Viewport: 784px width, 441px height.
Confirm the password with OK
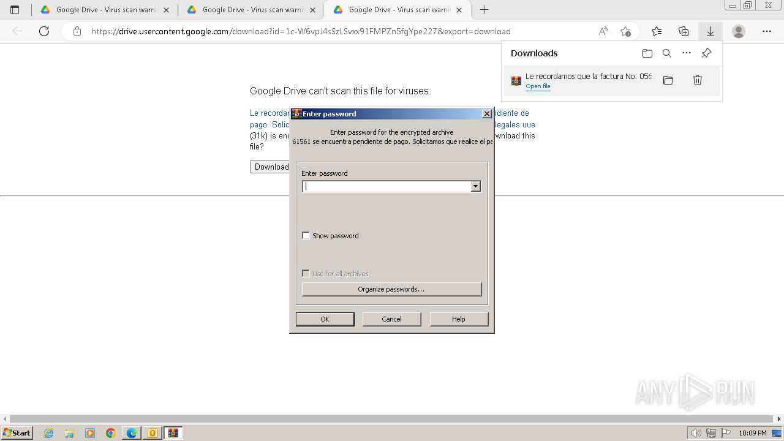coord(325,319)
